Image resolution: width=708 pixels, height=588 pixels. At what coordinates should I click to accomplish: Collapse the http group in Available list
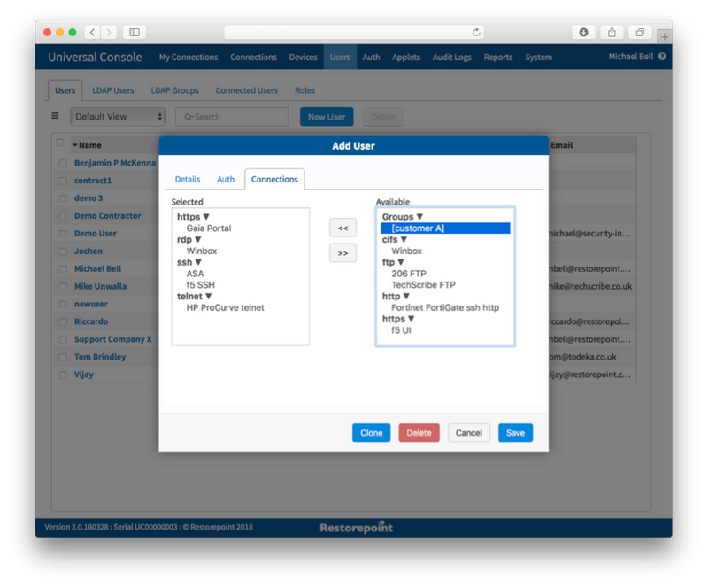pyautogui.click(x=406, y=296)
